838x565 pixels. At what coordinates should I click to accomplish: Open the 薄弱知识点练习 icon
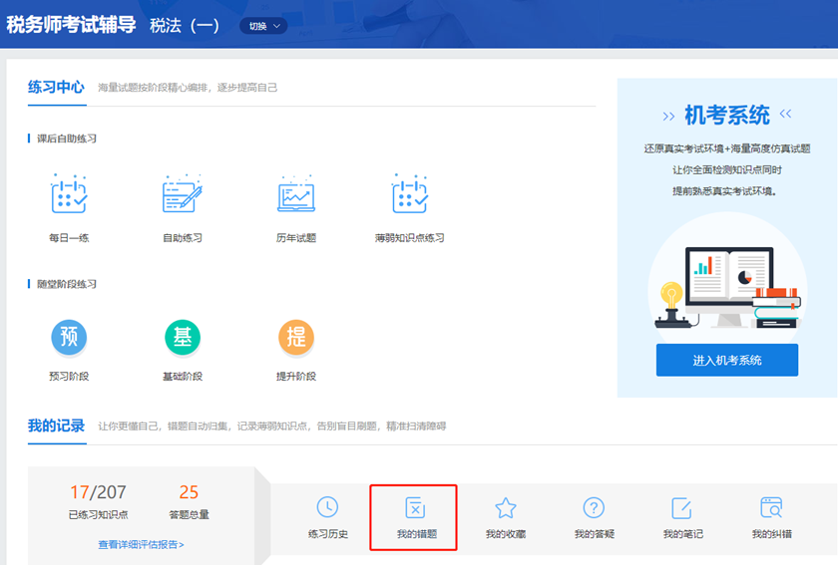410,193
